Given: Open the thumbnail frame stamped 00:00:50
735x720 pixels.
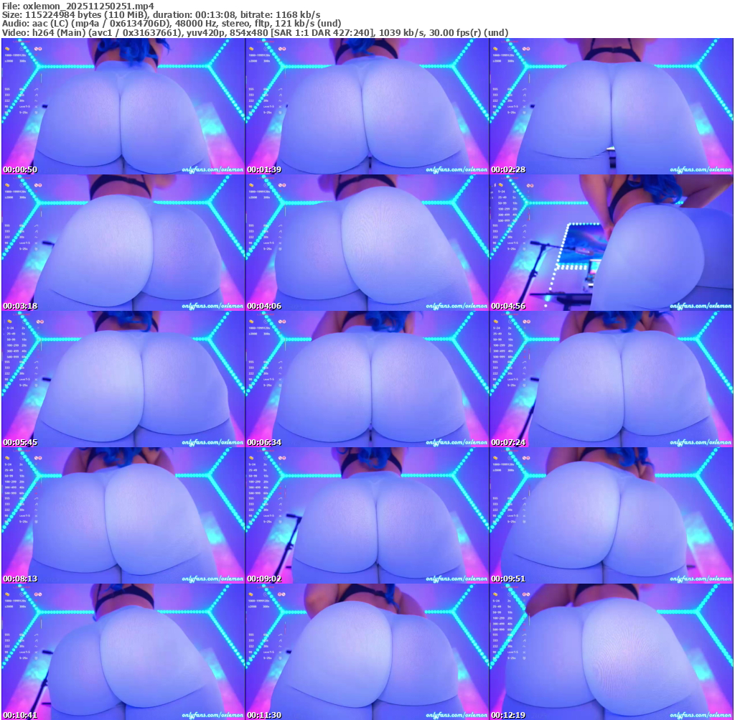Looking at the screenshot, I should [123, 106].
